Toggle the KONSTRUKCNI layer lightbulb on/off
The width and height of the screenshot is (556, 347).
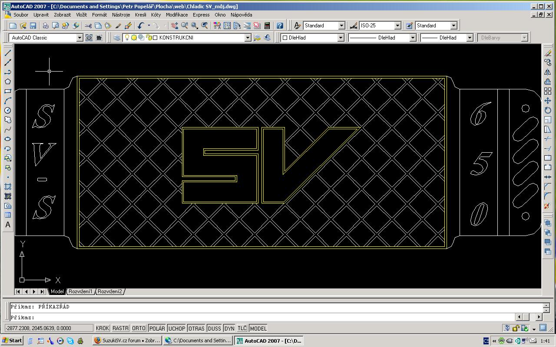[x=127, y=38]
